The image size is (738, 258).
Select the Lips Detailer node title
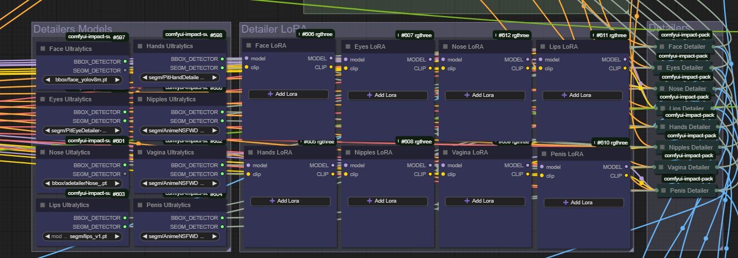[686, 109]
